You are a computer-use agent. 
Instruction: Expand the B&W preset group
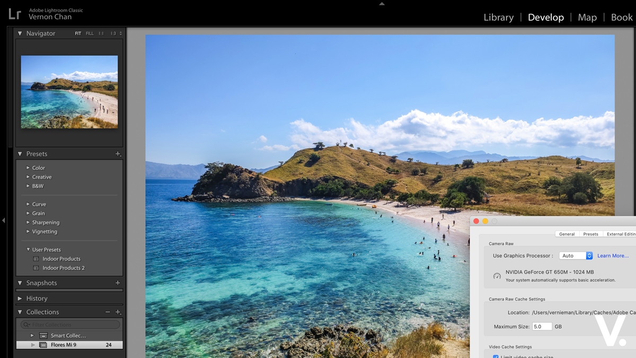click(28, 186)
